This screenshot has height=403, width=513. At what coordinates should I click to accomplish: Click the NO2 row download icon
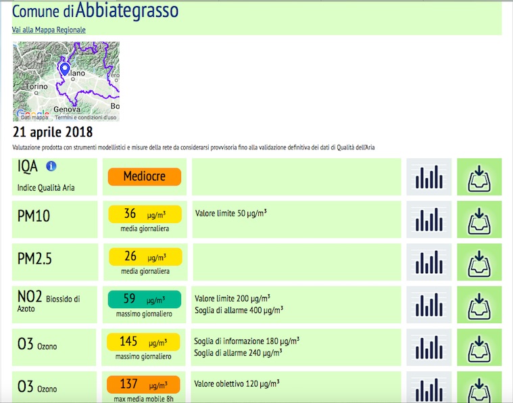point(479,305)
